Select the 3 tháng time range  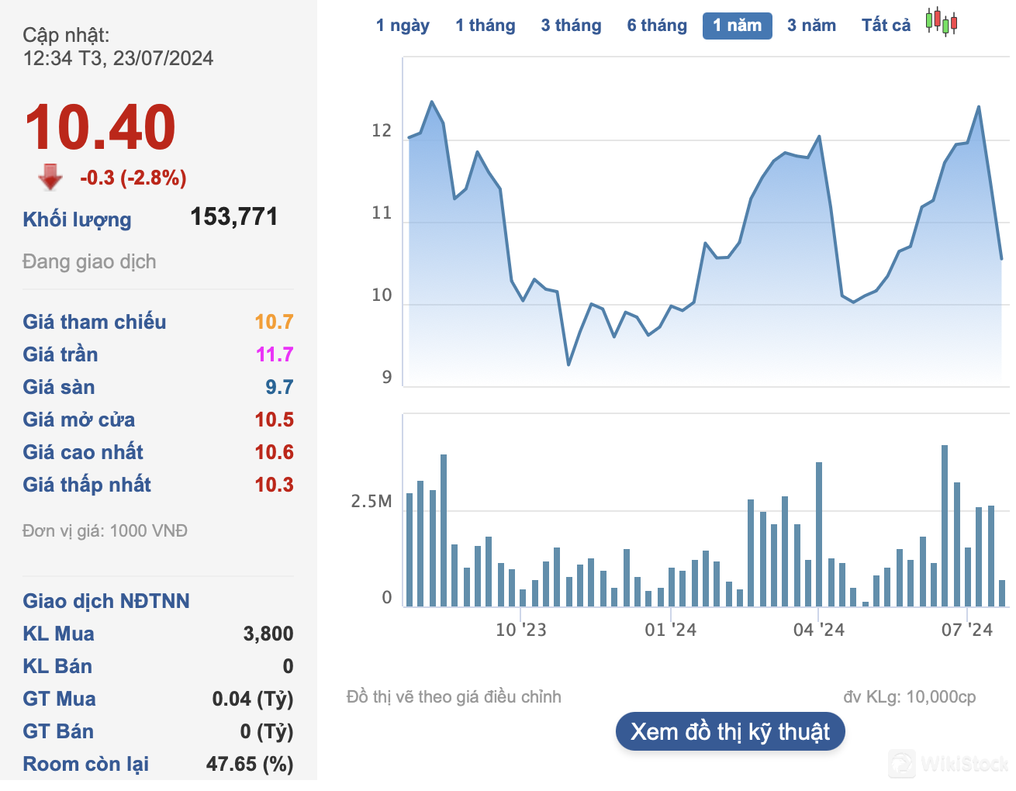[x=571, y=26]
